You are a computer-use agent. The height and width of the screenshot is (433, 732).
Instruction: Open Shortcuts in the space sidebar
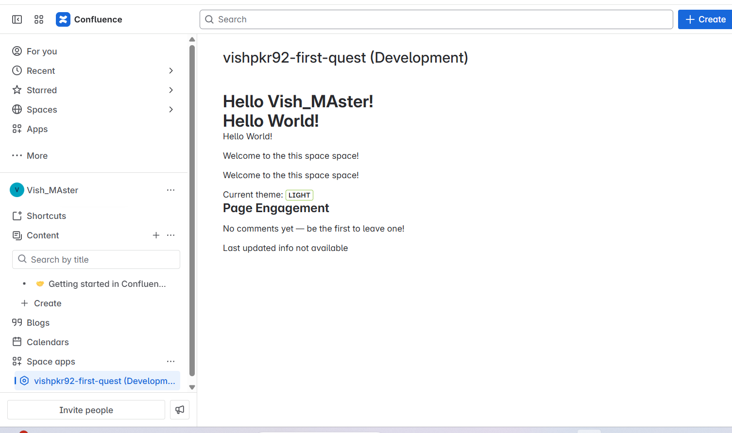pyautogui.click(x=46, y=216)
